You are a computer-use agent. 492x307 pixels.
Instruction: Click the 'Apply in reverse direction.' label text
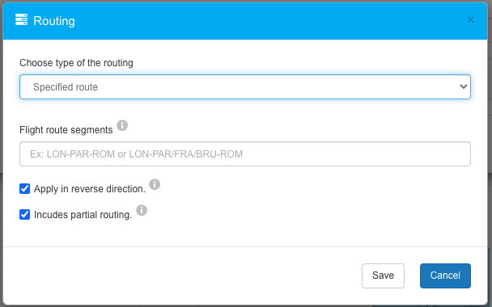click(x=90, y=189)
